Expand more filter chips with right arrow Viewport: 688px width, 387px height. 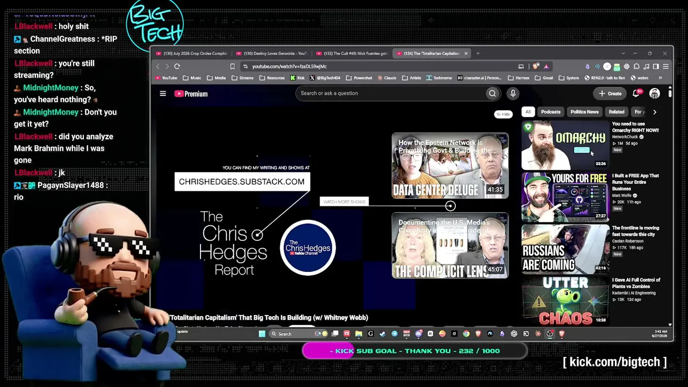655,112
